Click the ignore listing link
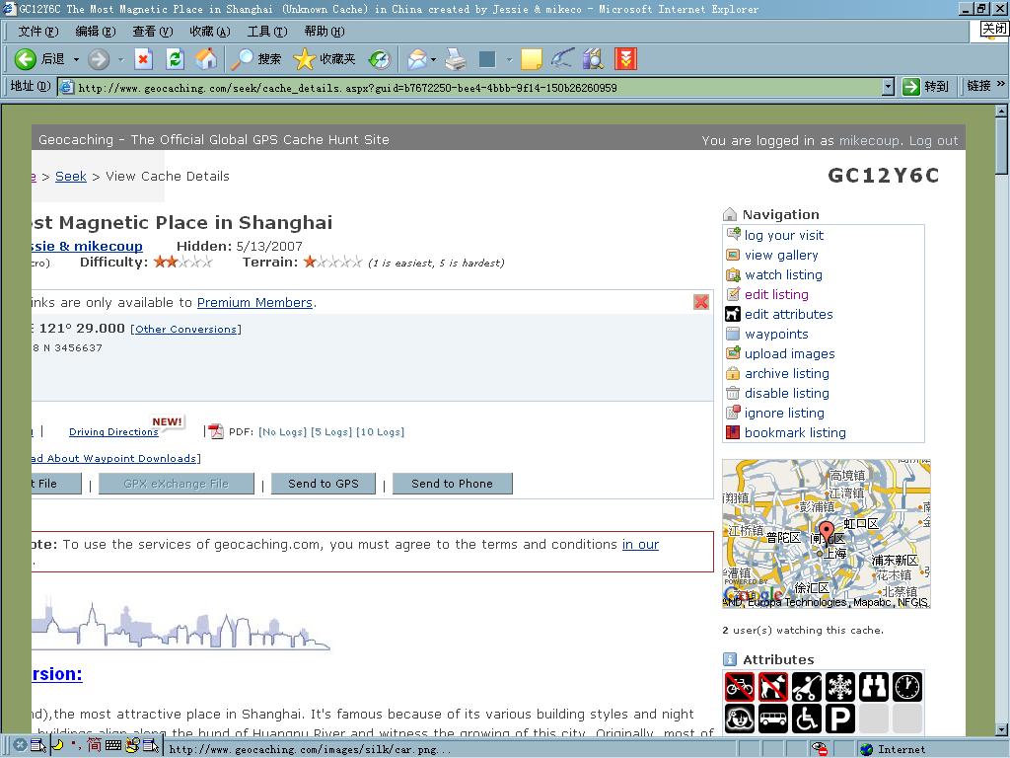 pyautogui.click(x=784, y=414)
